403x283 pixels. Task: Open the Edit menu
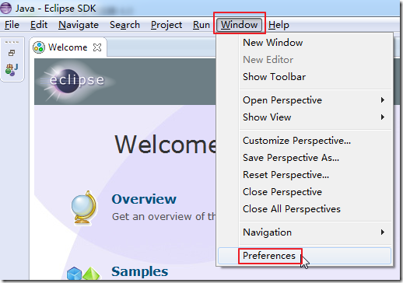39,25
